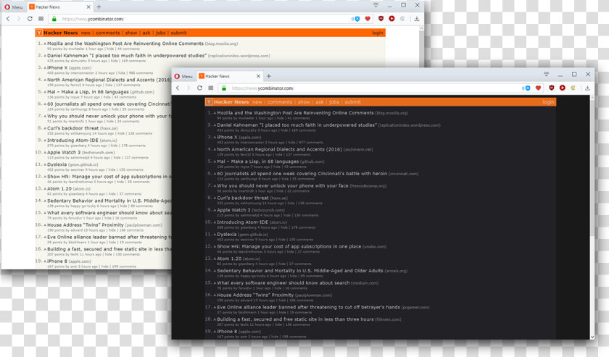Screen dimensions: 609x357
Task: Open 'Apple Watch 3' story in the dark window
Action: coord(233,210)
